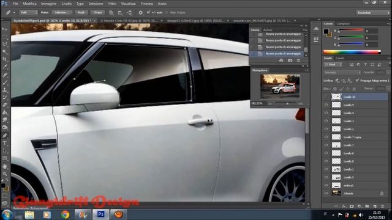Click the path arrangement icon in options bar
This screenshot has width=392, height=220.
(x=129, y=12)
